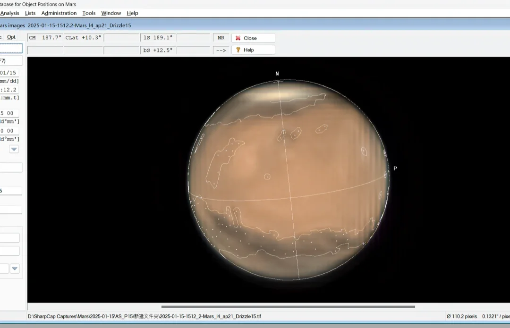Image resolution: width=510 pixels, height=328 pixels.
Task: Click the horizontal scrollbar under the Mars image
Action: click(x=288, y=307)
